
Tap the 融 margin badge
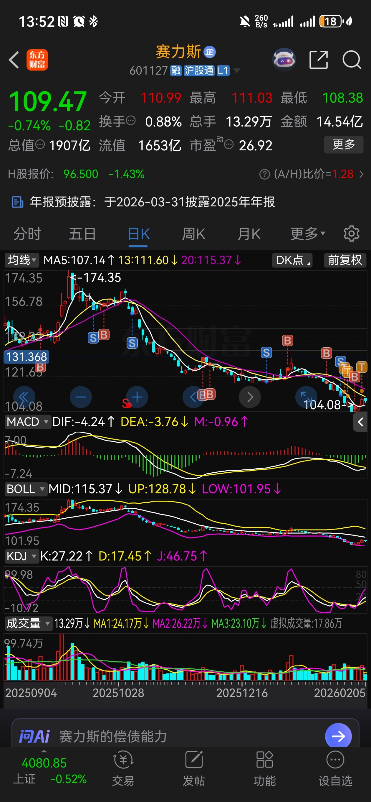(x=176, y=71)
